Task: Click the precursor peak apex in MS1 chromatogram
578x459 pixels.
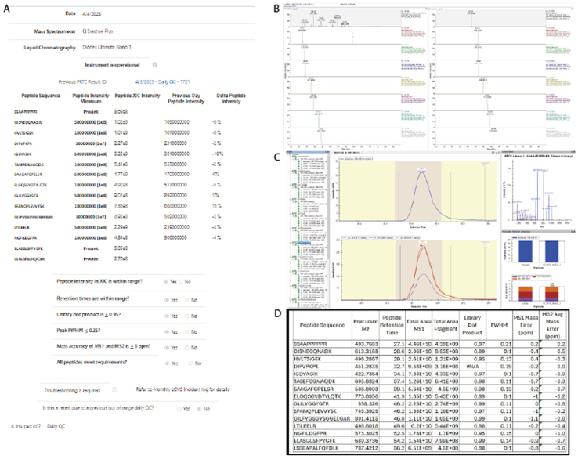Action: 421,172
